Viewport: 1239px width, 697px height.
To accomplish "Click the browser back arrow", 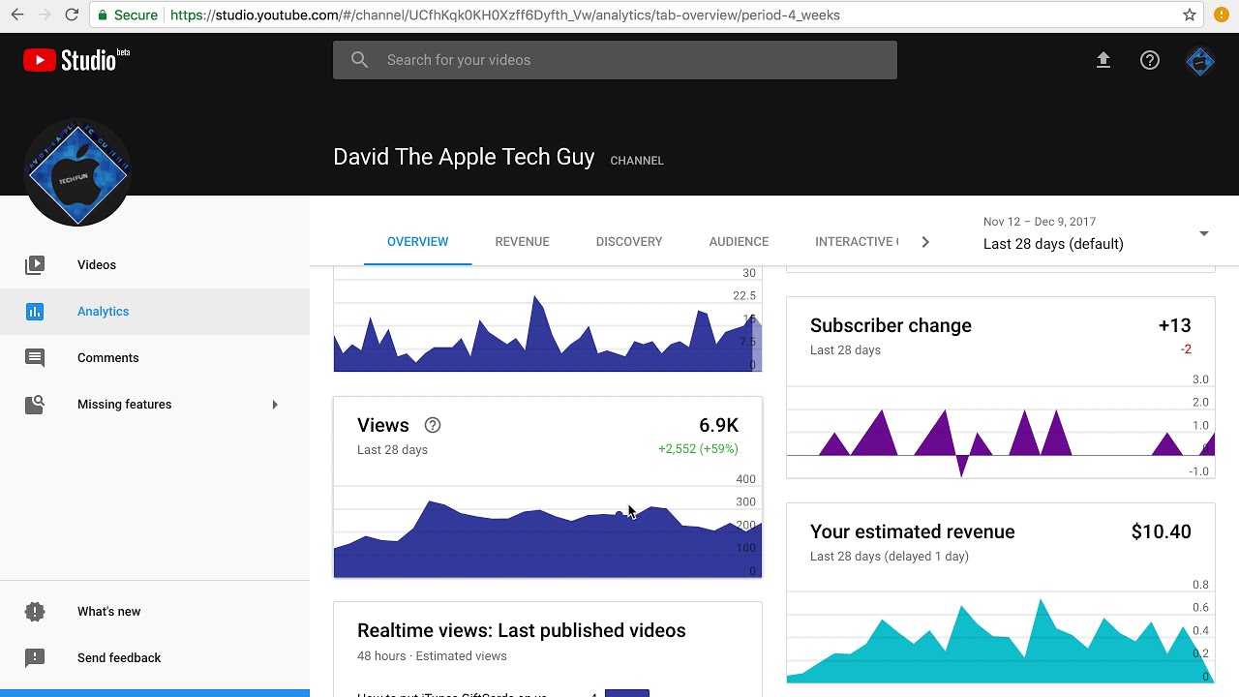I will [x=17, y=15].
